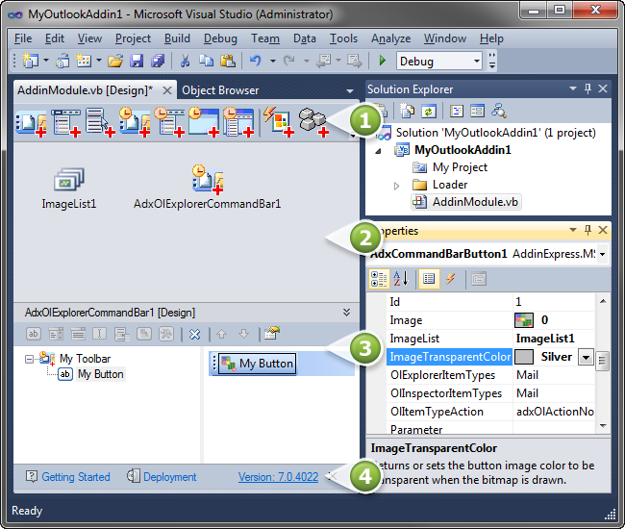This screenshot has width=625, height=529.
Task: Toggle Alphabetical sorting in Properties
Action: click(x=401, y=279)
